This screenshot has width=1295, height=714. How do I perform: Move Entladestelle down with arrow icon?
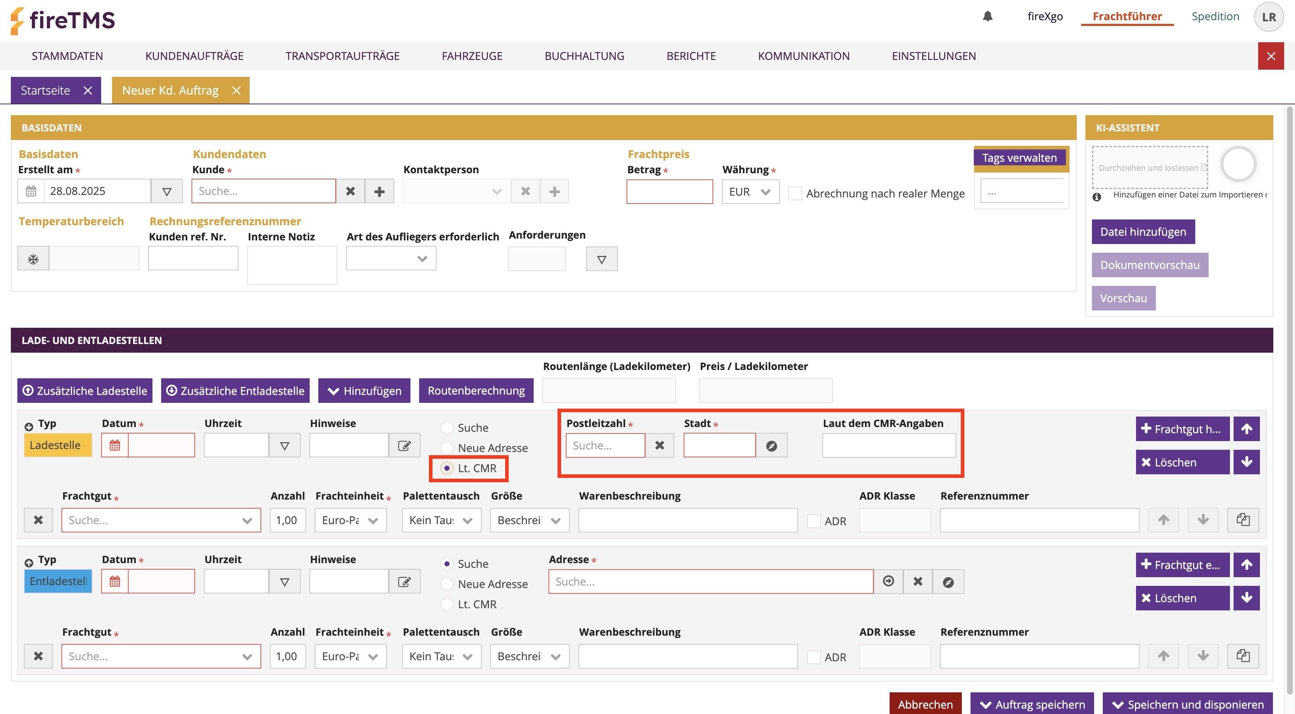(1246, 598)
